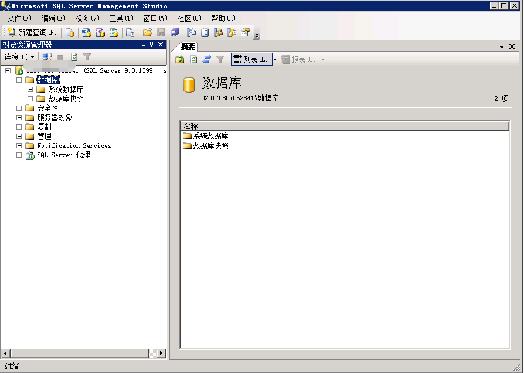This screenshot has height=373, width=524.
Task: Collapse the 数据库 tree node
Action: tap(19, 80)
